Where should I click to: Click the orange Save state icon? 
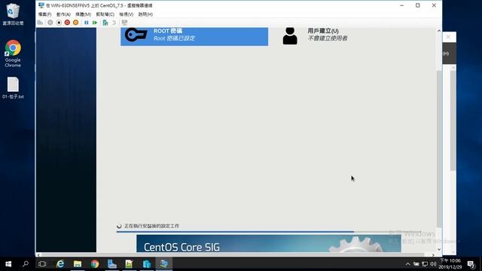(x=75, y=23)
